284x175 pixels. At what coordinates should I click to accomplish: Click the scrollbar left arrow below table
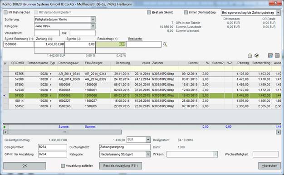pos(5,132)
